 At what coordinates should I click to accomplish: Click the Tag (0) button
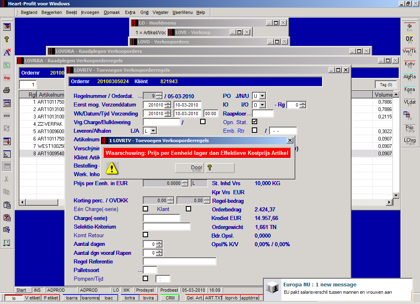pyautogui.click(x=386, y=84)
